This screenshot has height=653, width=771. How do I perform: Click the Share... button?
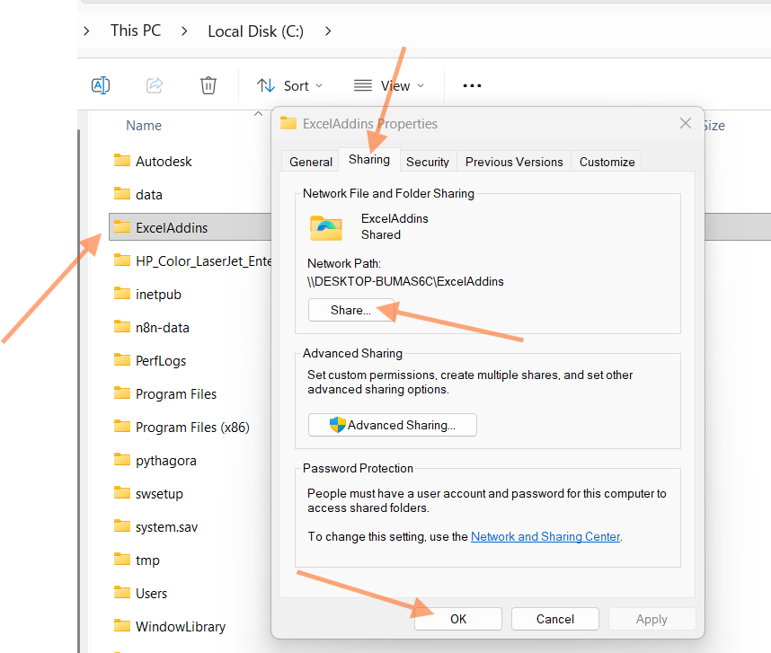(351, 310)
